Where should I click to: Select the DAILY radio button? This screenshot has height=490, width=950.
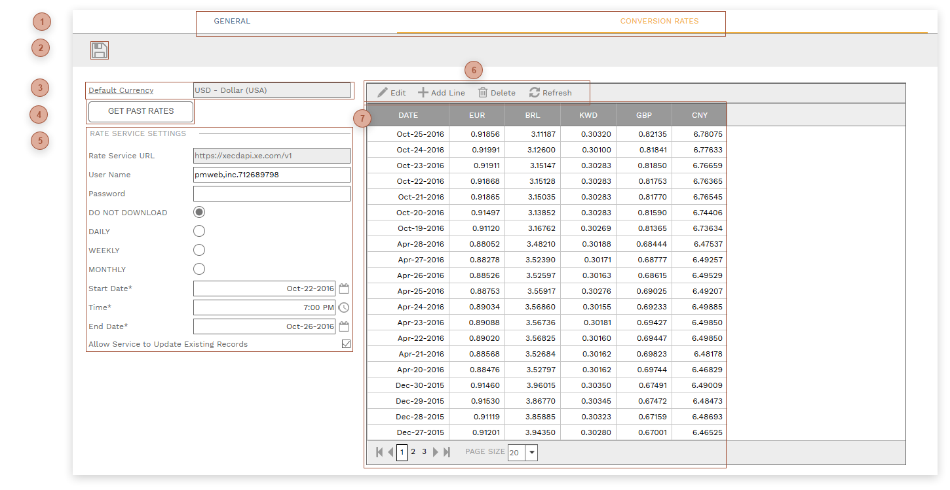(x=199, y=232)
